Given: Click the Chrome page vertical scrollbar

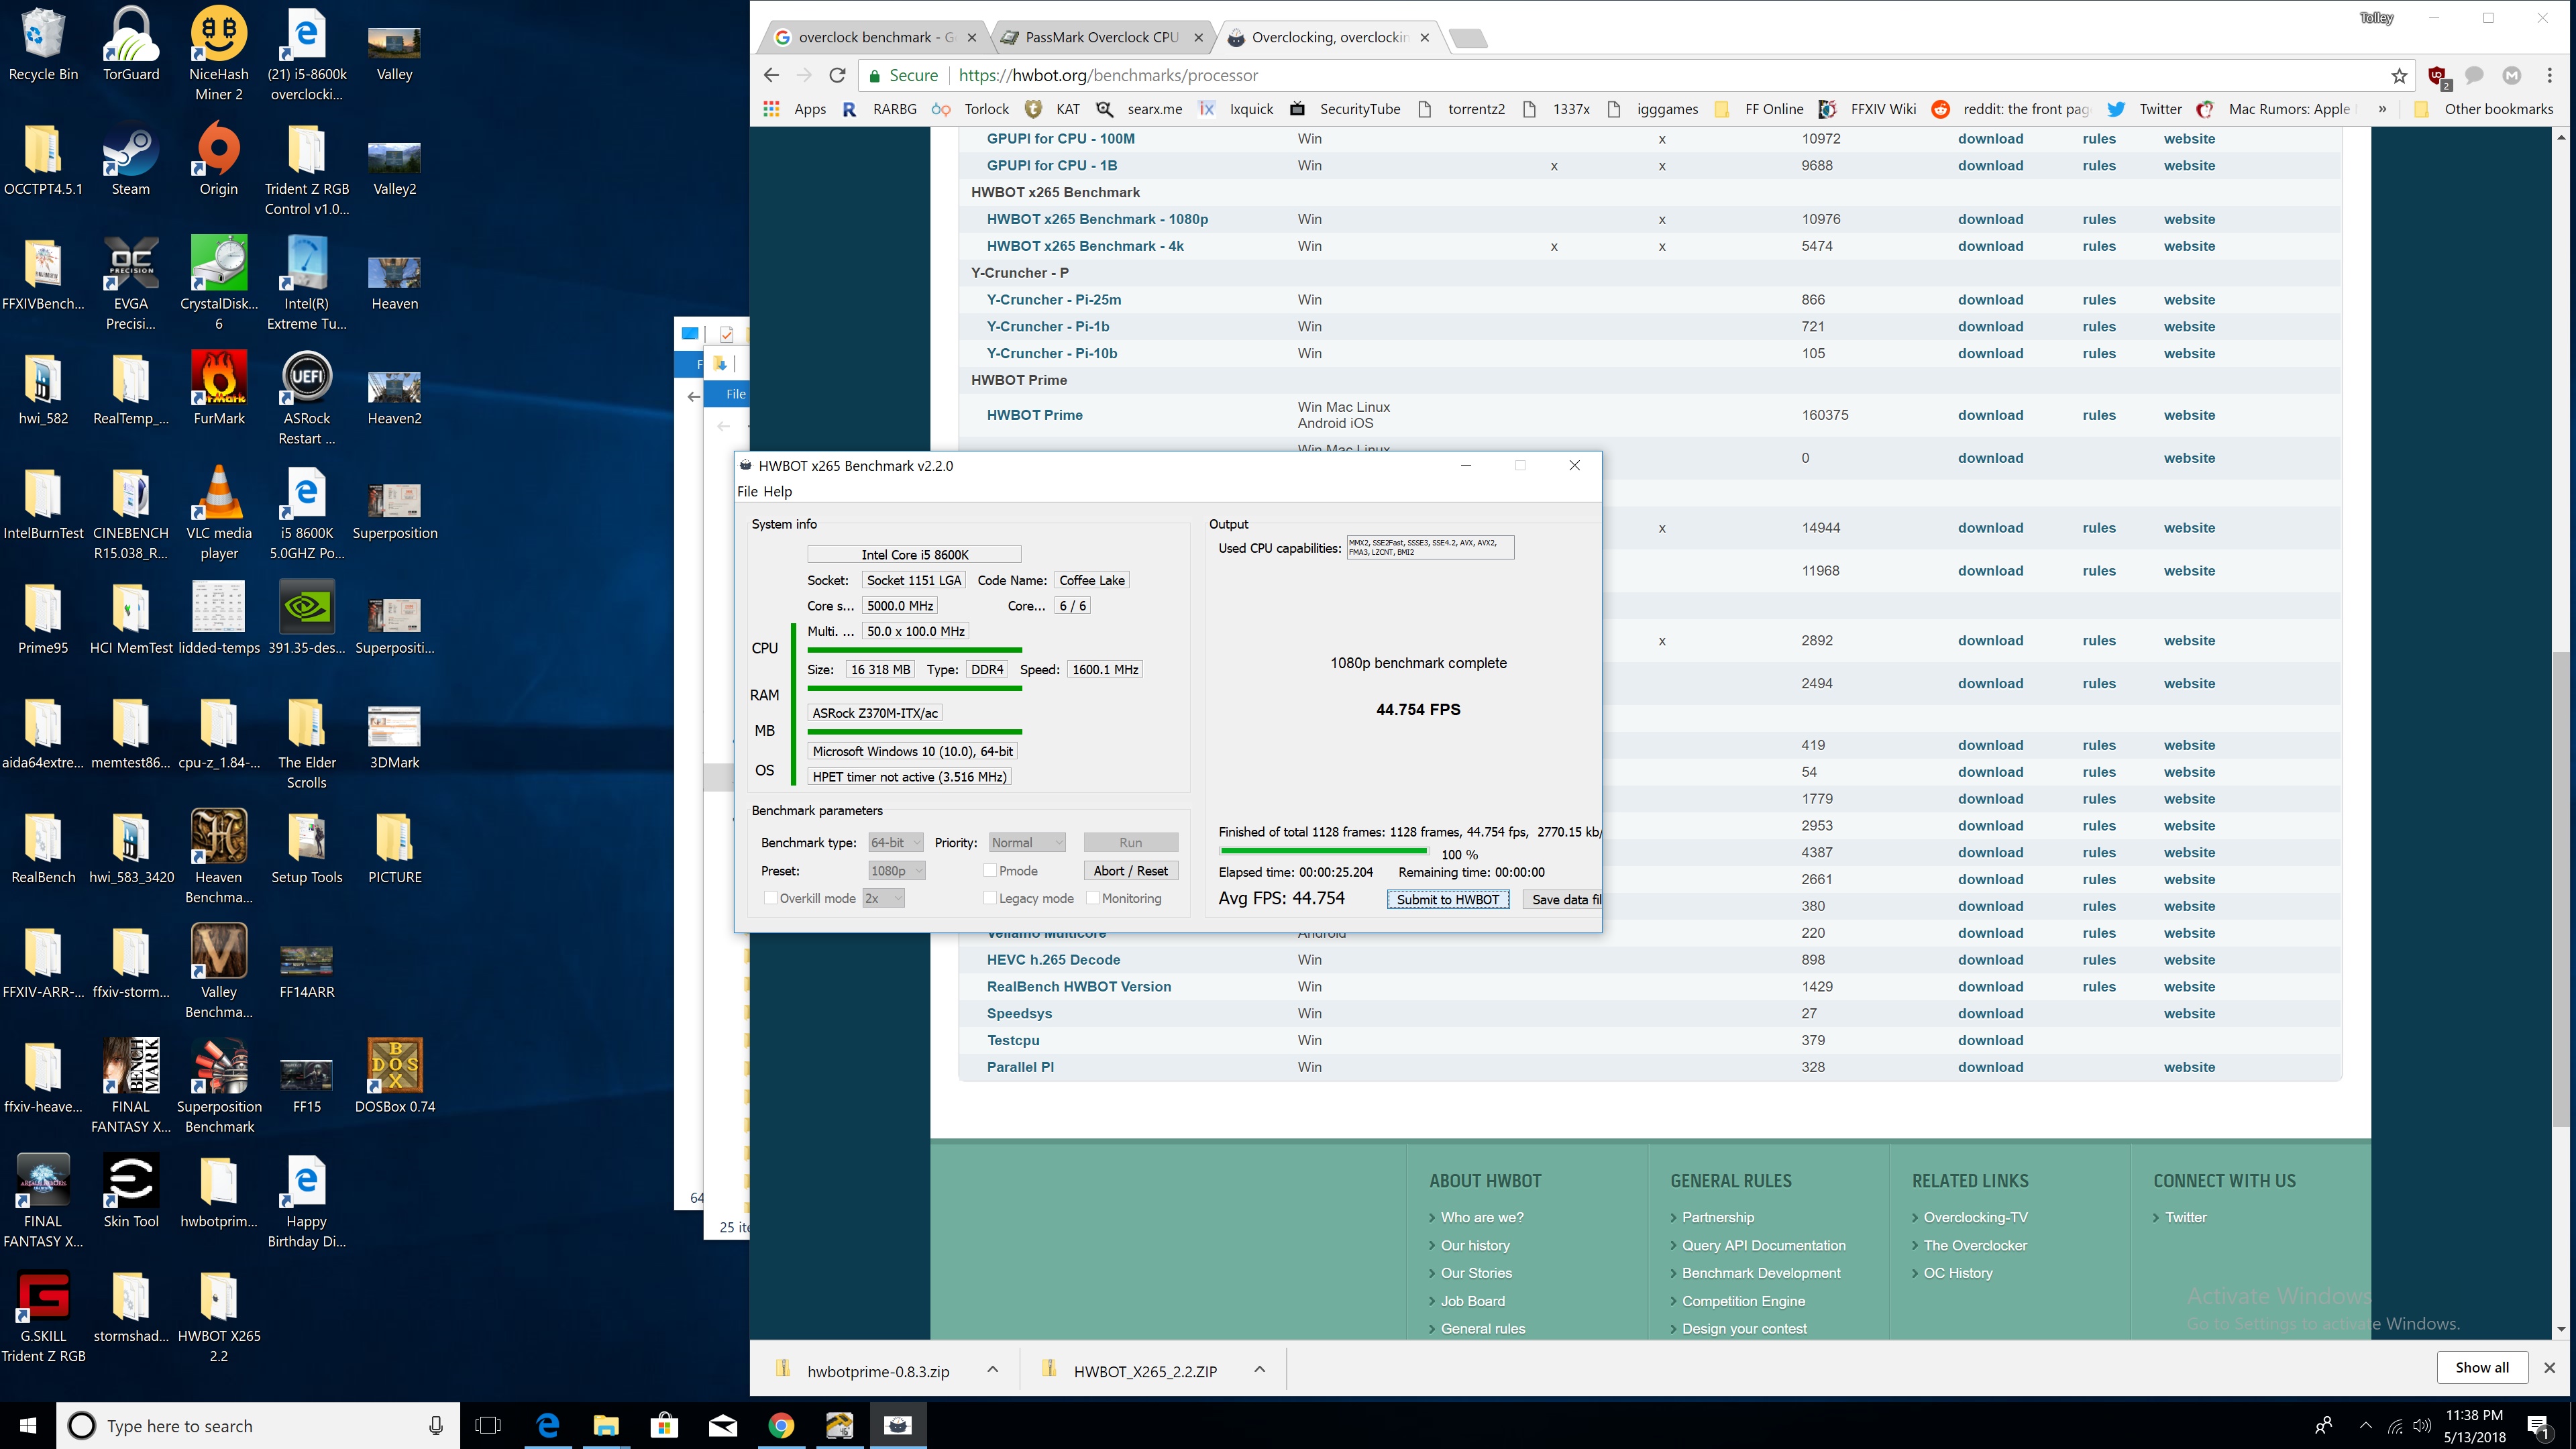Looking at the screenshot, I should (x=2560, y=889).
